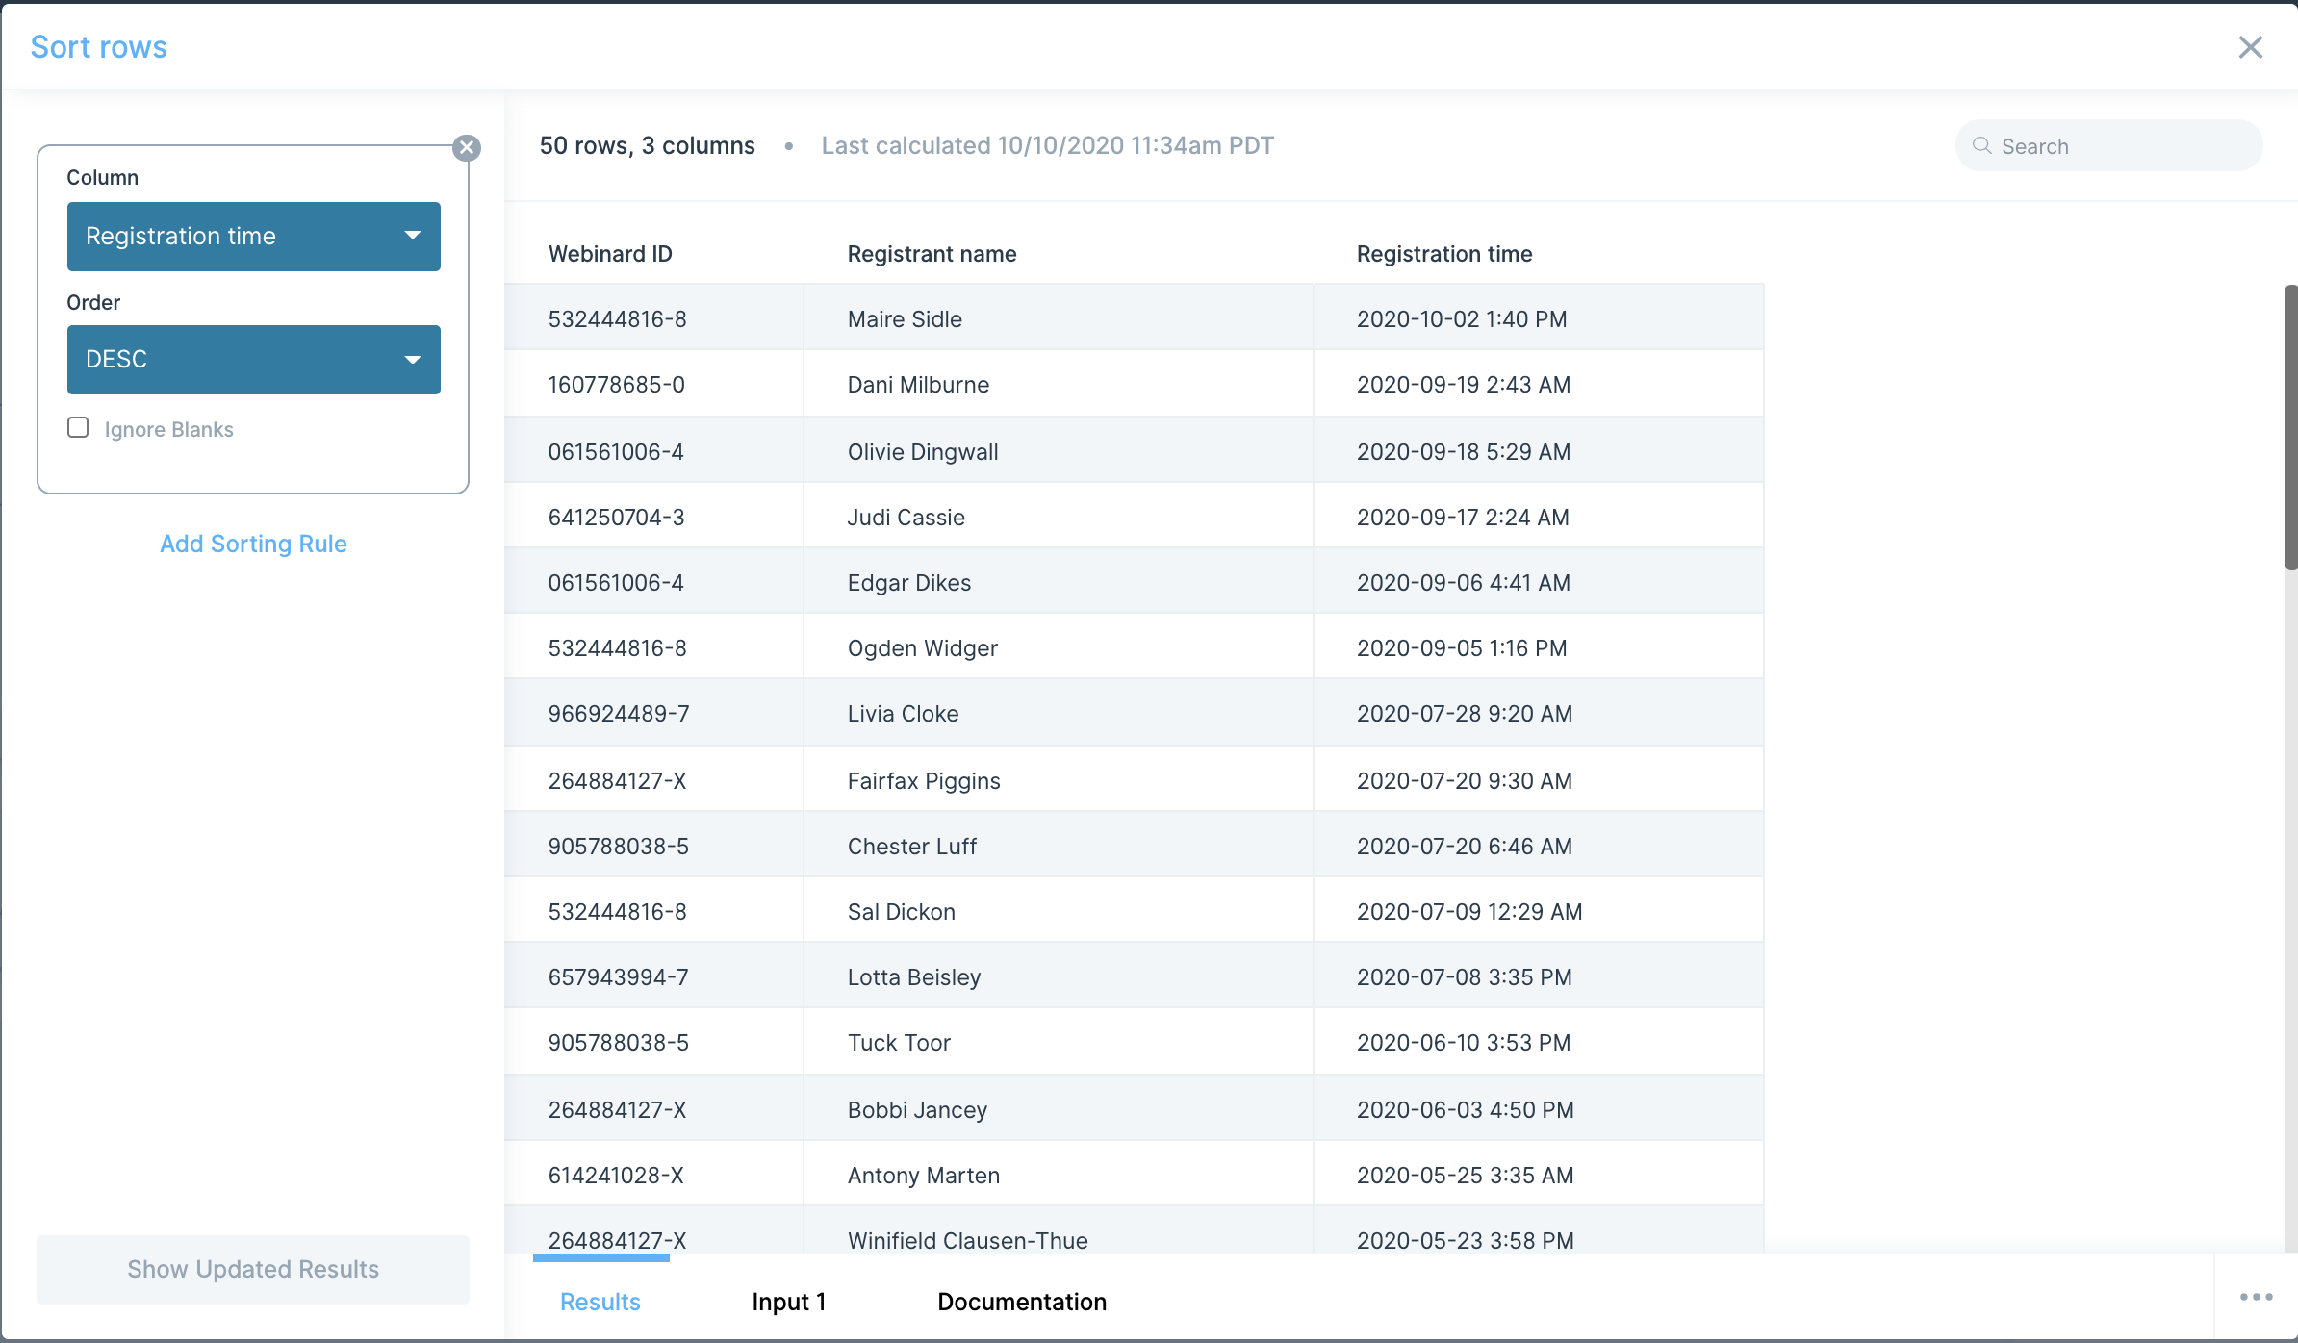Click the vertical scrollbar thumb
2298x1343 pixels.
click(2290, 427)
